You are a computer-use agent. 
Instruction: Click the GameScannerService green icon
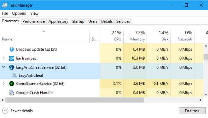[12, 84]
